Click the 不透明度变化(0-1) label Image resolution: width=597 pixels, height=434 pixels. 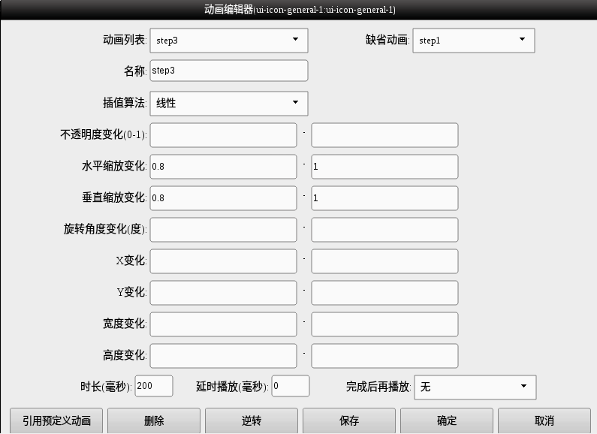(x=104, y=134)
